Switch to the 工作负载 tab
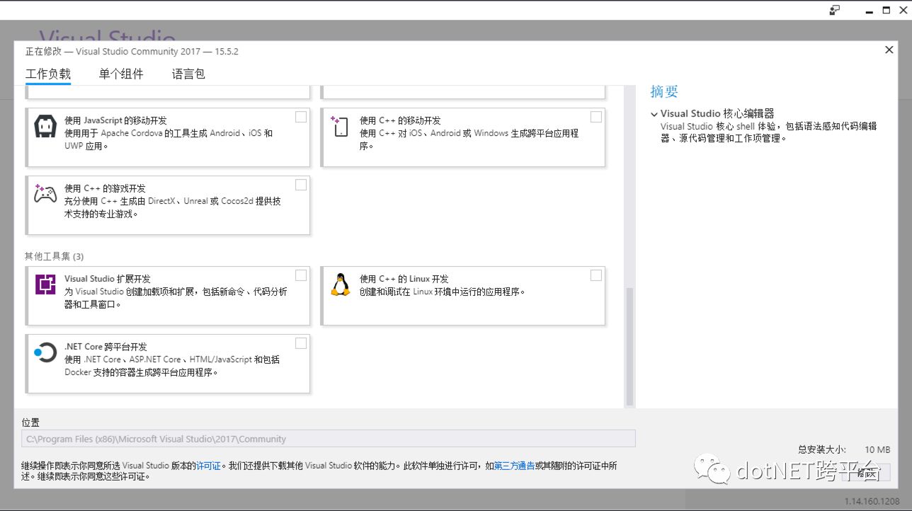 48,74
